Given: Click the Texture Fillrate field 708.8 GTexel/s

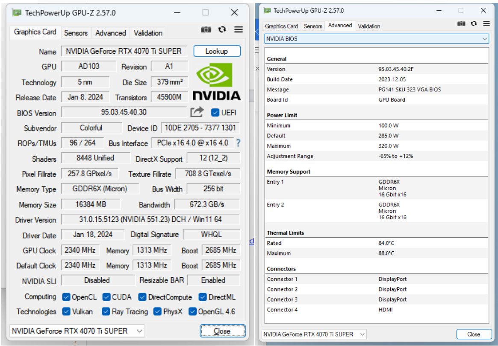Looking at the screenshot, I should tap(208, 174).
